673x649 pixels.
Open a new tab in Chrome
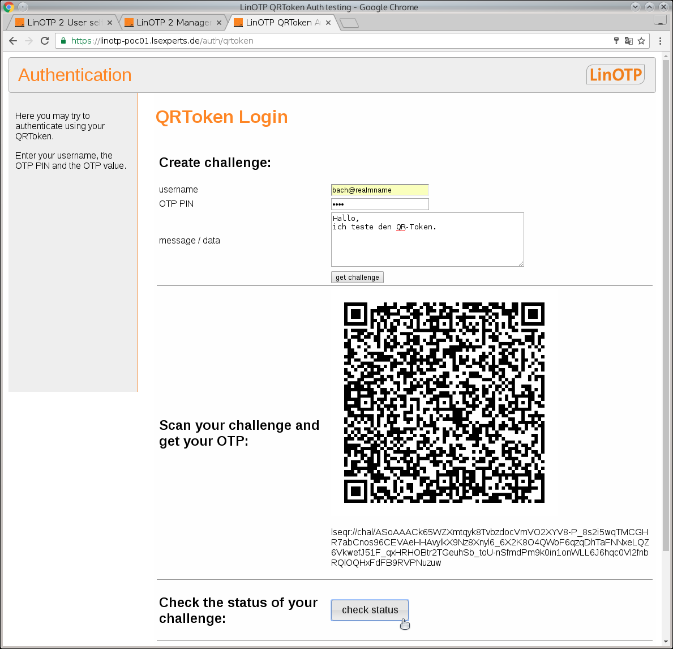point(349,23)
